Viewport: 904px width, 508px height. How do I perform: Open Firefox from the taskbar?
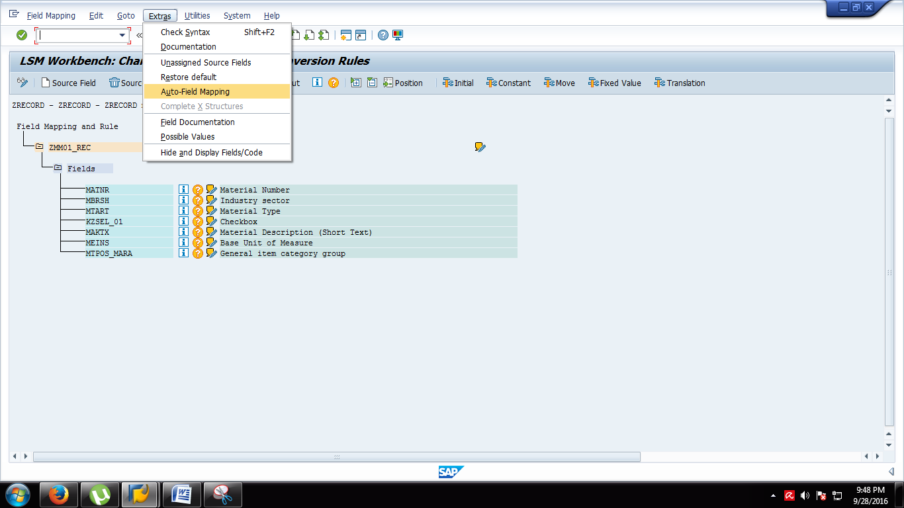click(x=59, y=494)
